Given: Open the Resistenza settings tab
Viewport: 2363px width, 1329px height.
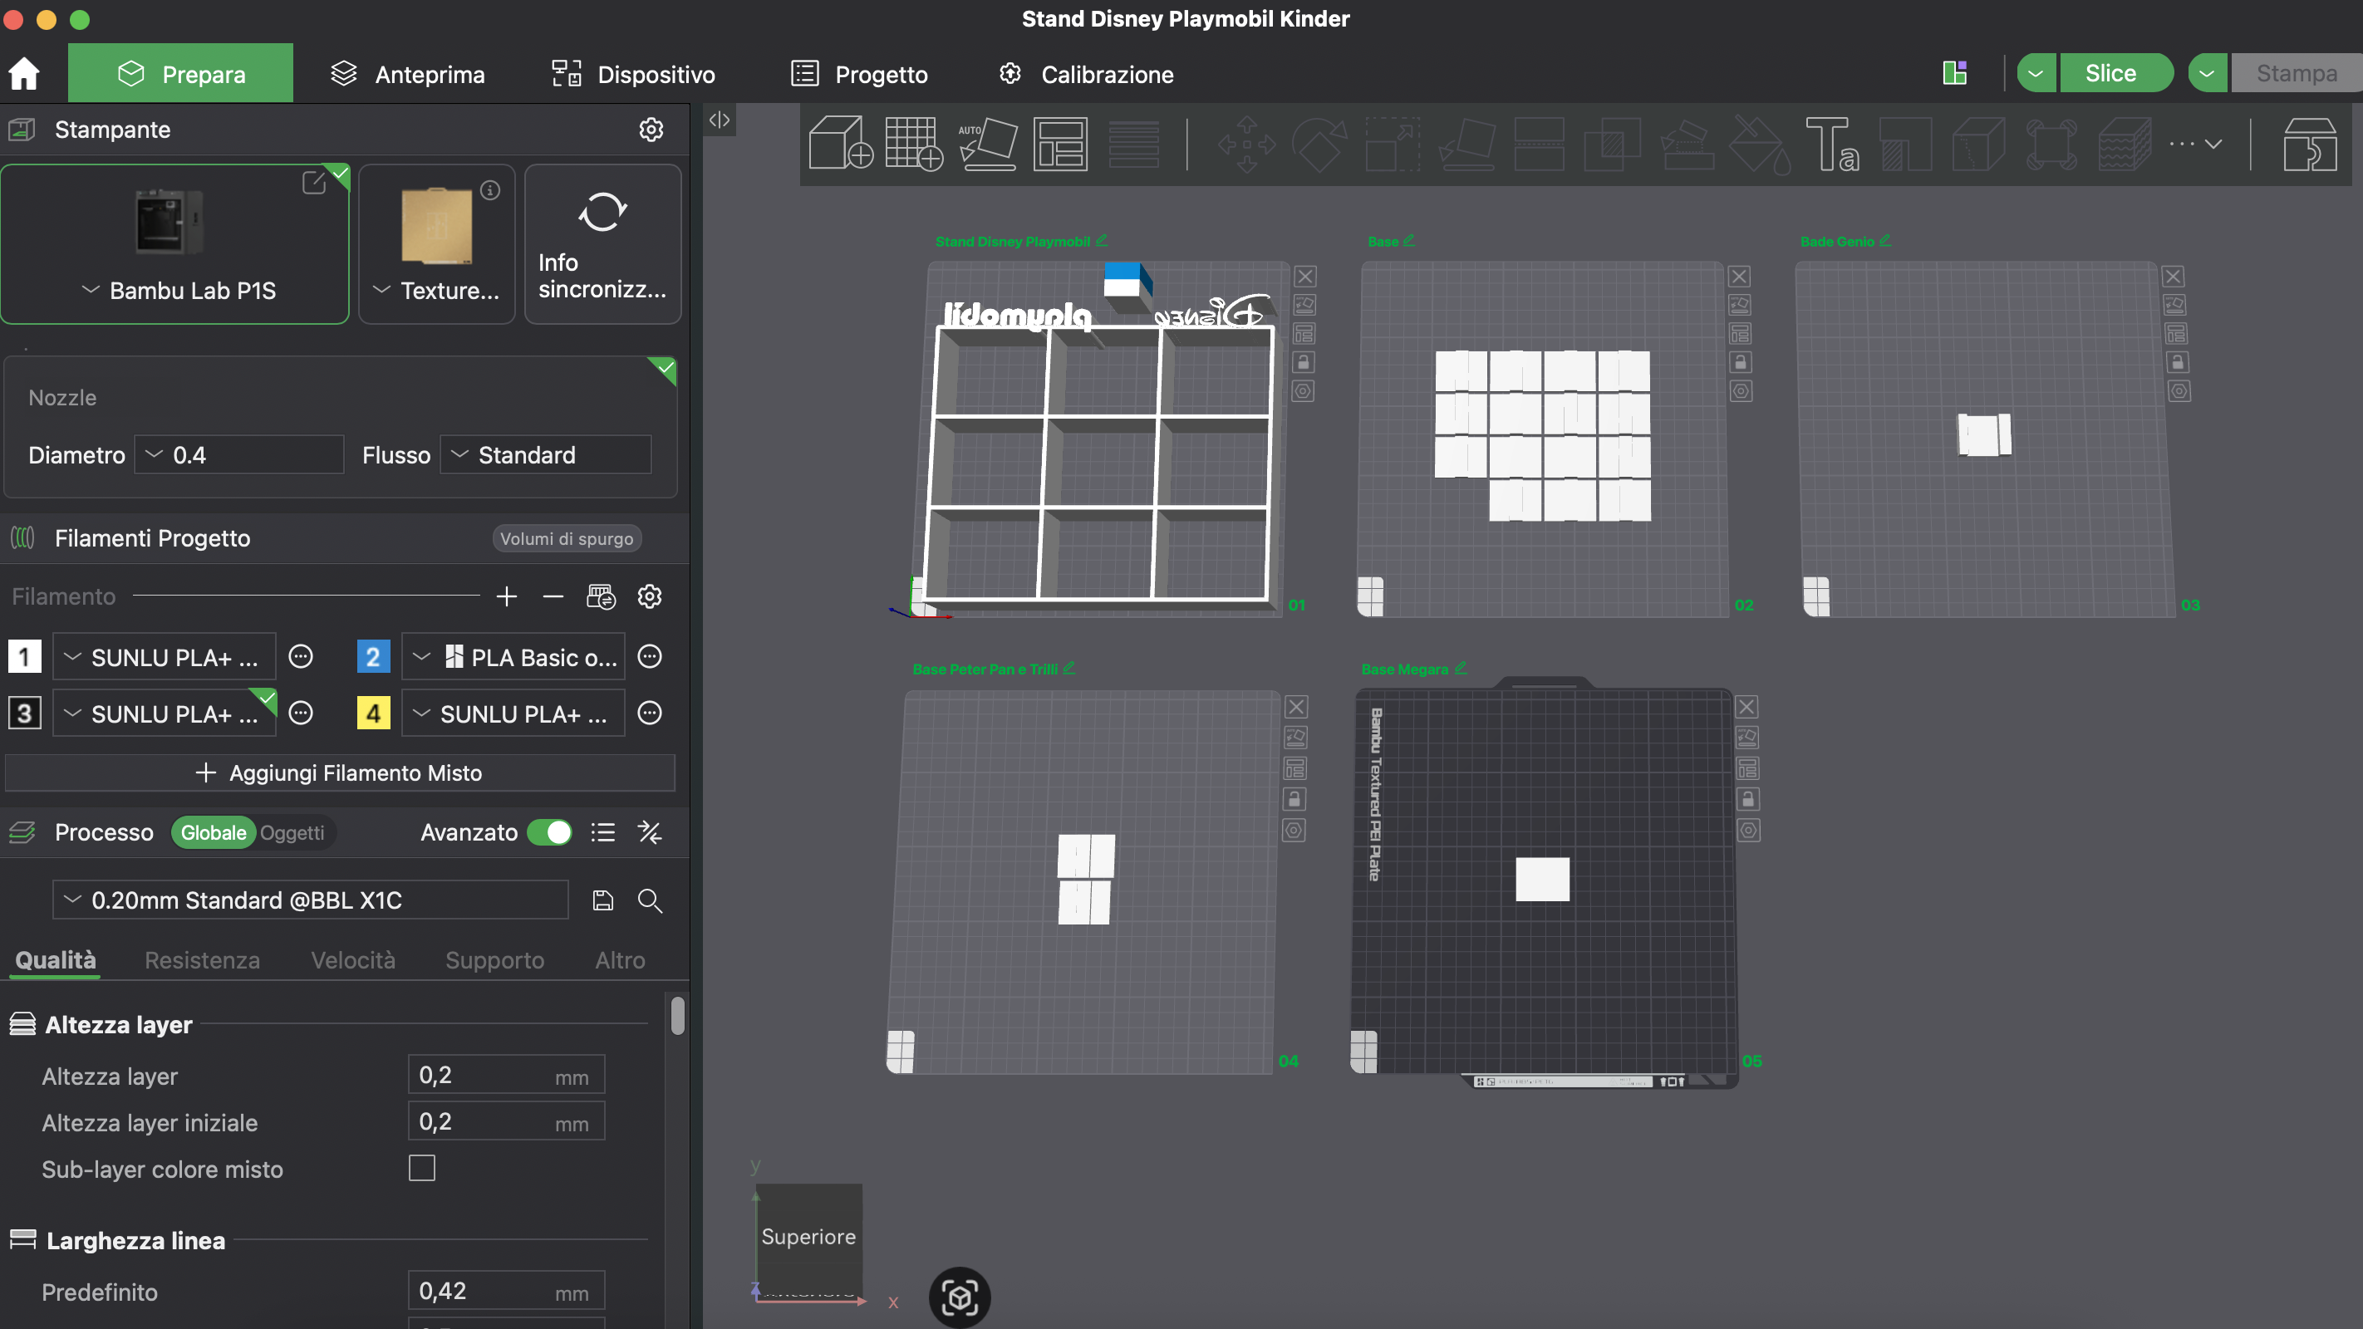Looking at the screenshot, I should [202, 960].
